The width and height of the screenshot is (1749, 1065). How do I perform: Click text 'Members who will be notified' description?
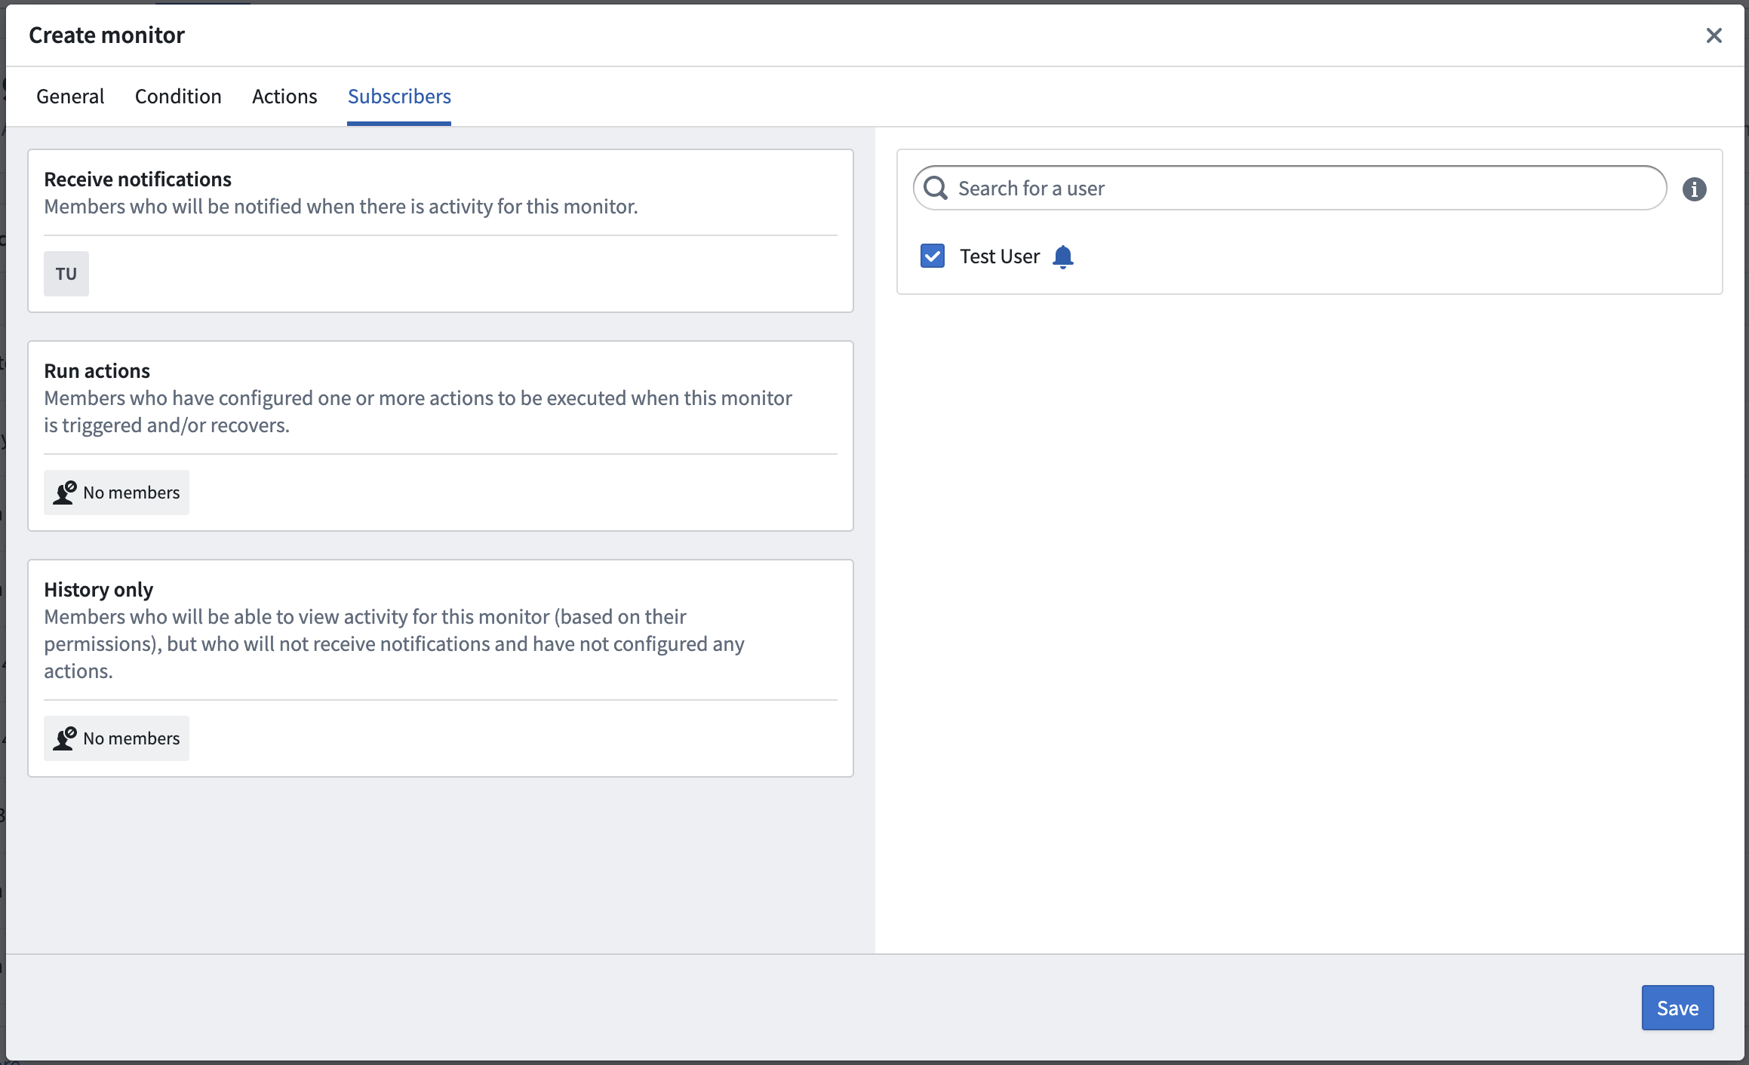pos(341,207)
